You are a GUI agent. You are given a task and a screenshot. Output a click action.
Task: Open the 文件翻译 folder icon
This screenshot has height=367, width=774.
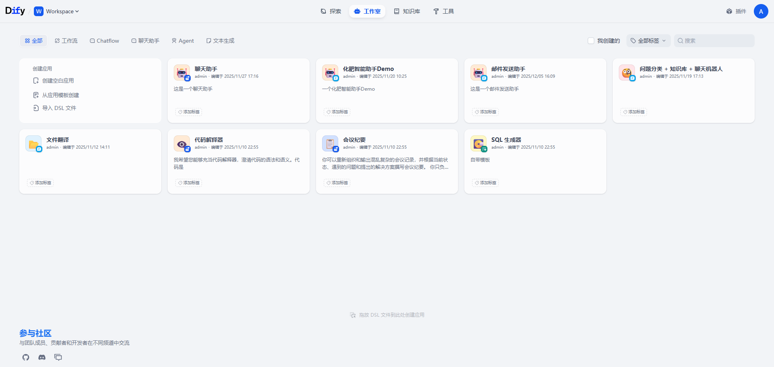click(33, 143)
